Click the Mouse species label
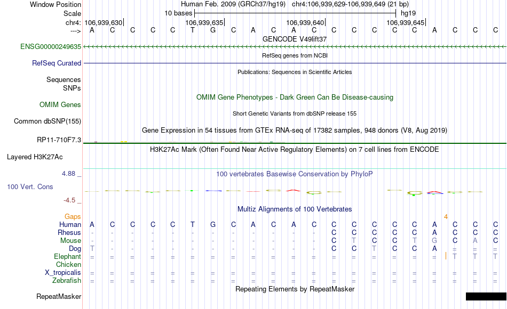Image resolution: width=507 pixels, height=309 pixels. pos(70,241)
